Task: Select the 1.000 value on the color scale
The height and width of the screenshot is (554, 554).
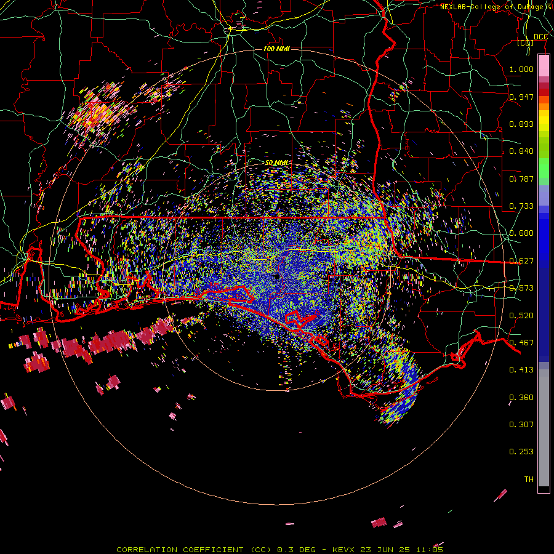Action: pos(521,69)
